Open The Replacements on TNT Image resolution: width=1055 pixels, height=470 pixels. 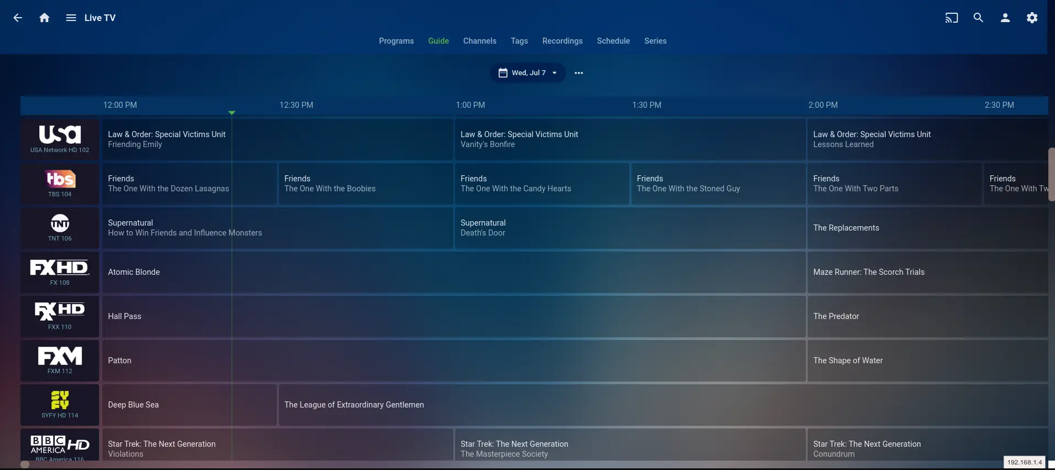(x=928, y=228)
